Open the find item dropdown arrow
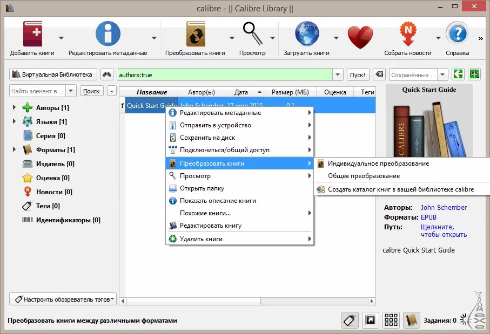This screenshot has height=334, width=490. click(71, 91)
